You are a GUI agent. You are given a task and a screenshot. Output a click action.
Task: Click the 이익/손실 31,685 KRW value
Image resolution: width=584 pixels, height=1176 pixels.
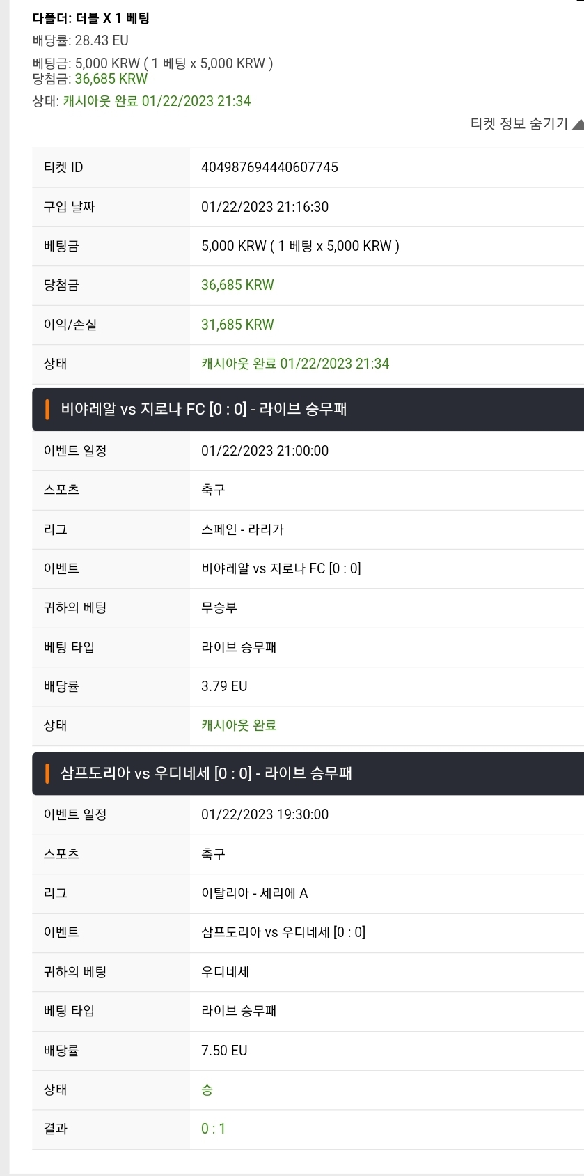tap(237, 325)
